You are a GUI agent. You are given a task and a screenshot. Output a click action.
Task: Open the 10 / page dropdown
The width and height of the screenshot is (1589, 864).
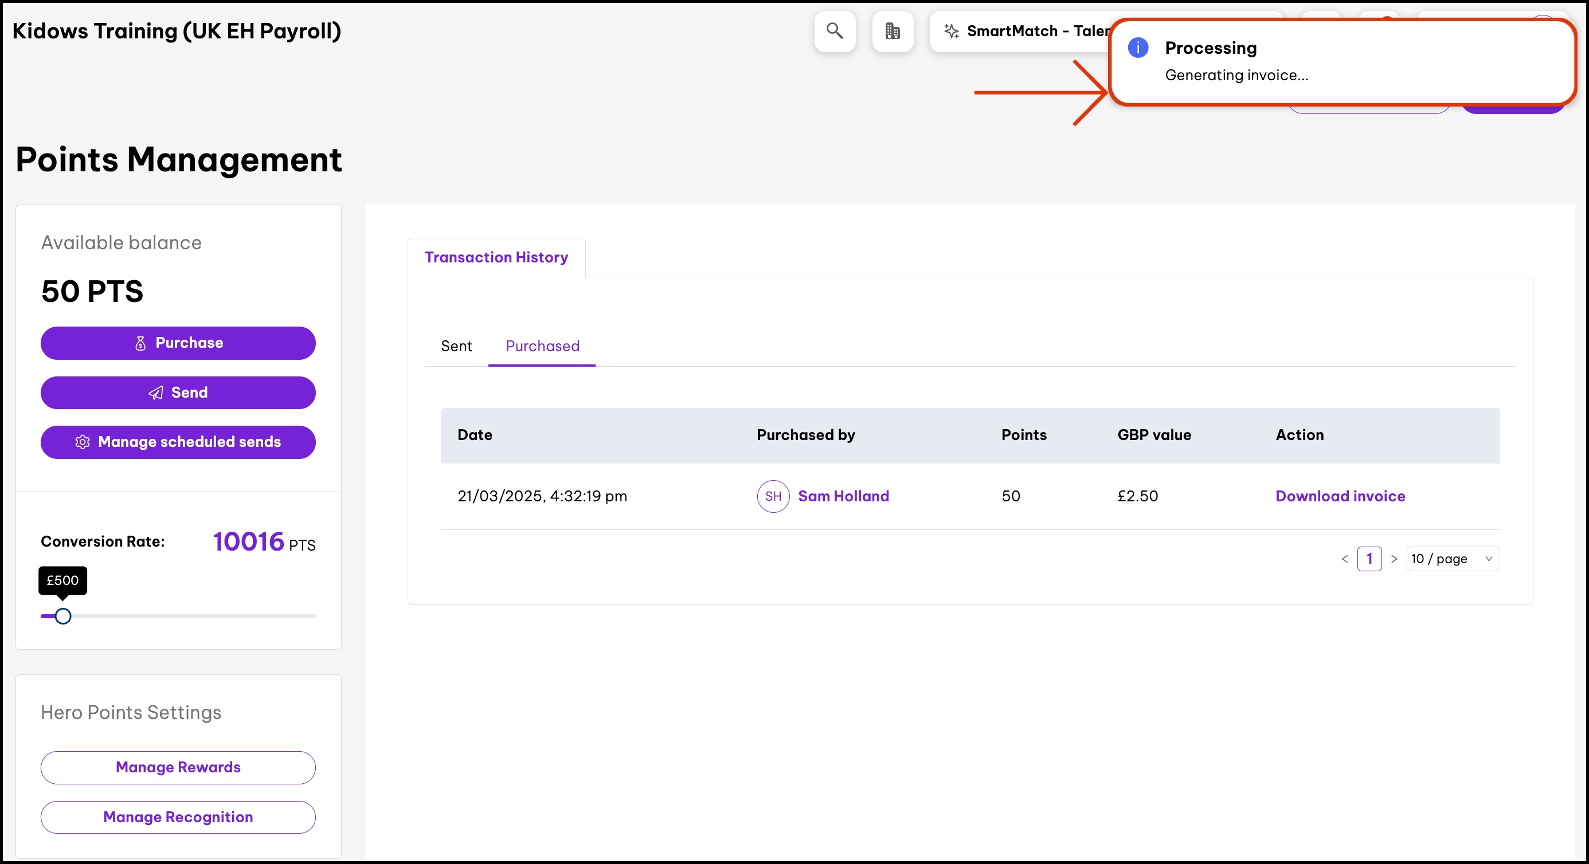(x=1452, y=559)
